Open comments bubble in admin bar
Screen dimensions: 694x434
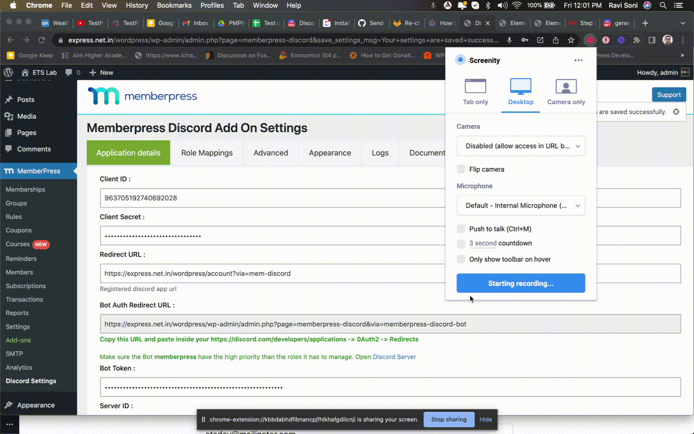(72, 72)
